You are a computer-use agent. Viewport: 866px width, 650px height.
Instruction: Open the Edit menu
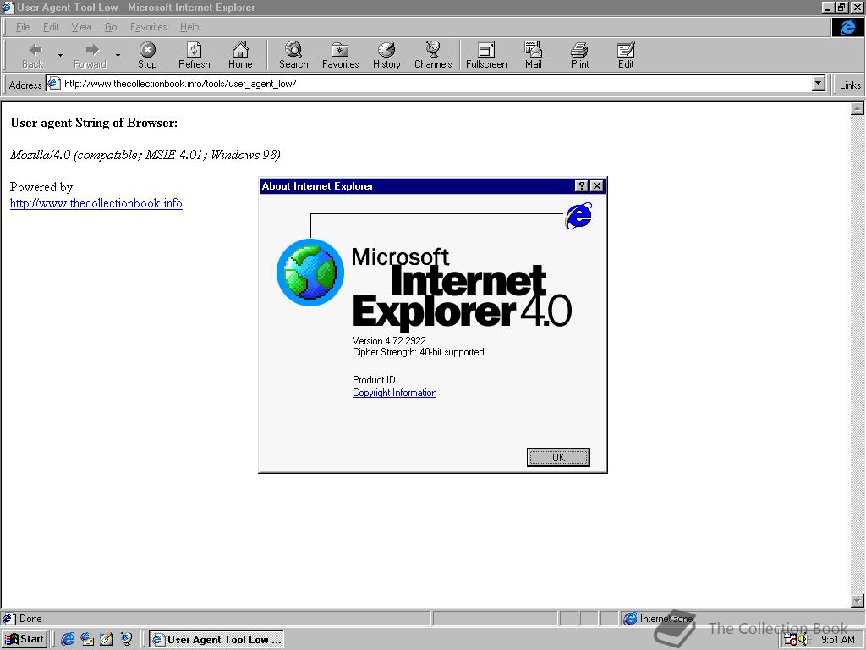tap(51, 27)
